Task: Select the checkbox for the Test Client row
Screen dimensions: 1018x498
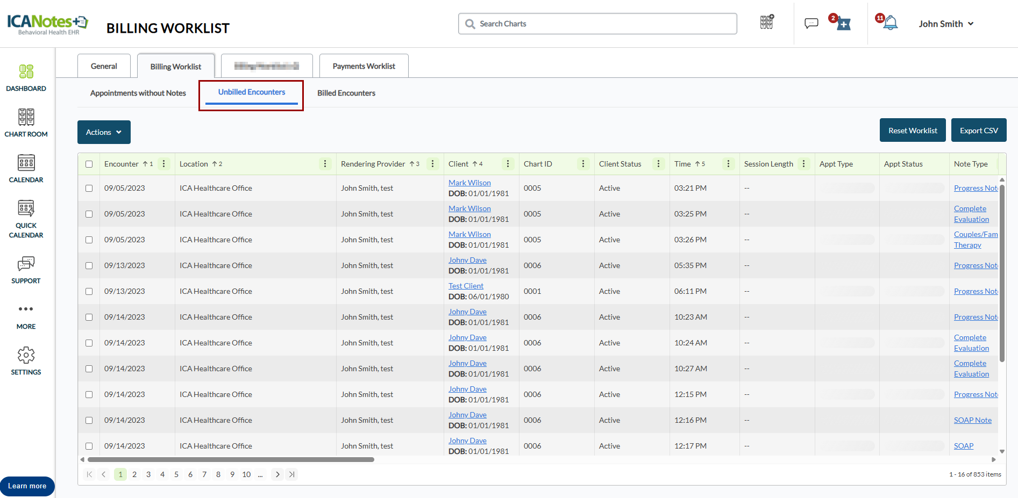Action: pos(89,291)
